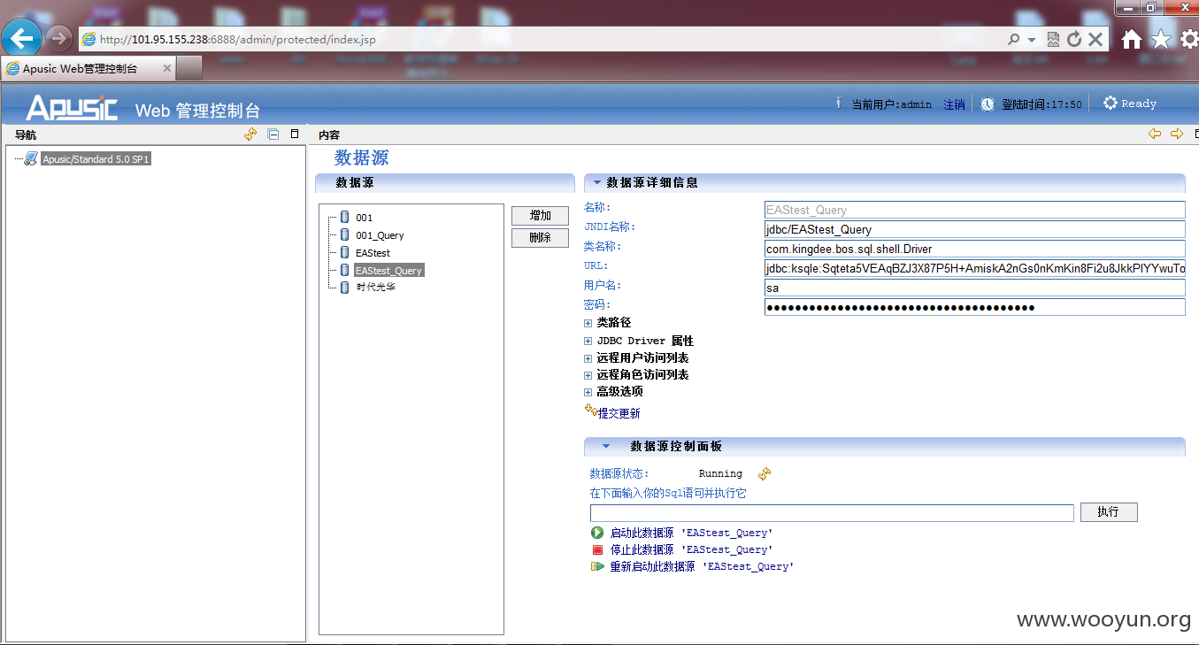Click the 类名称 input field
Viewport: 1199px width, 645px height.
click(x=974, y=249)
